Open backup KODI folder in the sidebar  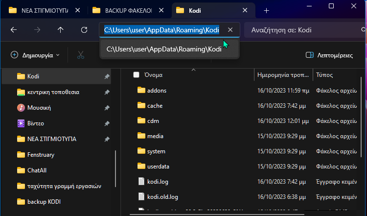[x=56, y=202]
